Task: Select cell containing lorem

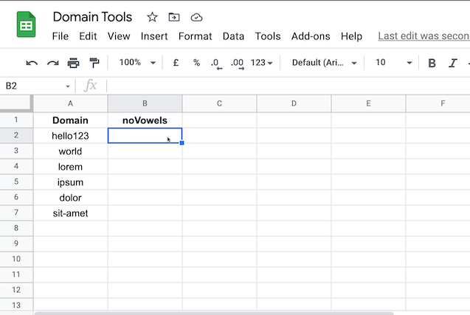Action: click(70, 167)
